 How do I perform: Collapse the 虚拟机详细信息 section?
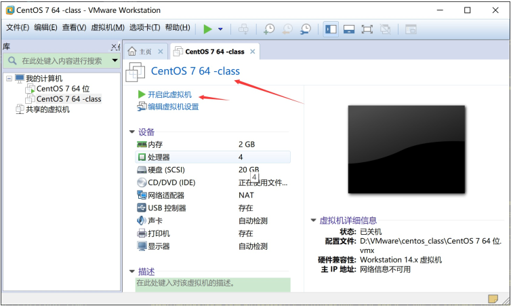pos(314,221)
